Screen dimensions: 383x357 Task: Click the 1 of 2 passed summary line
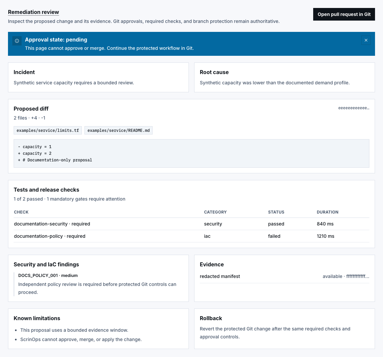pos(69,199)
